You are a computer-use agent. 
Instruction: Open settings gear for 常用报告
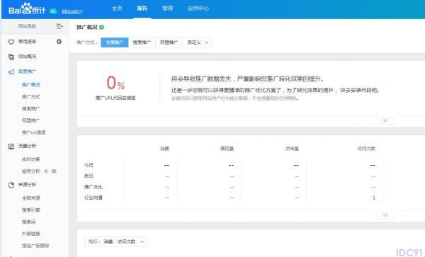(59, 42)
